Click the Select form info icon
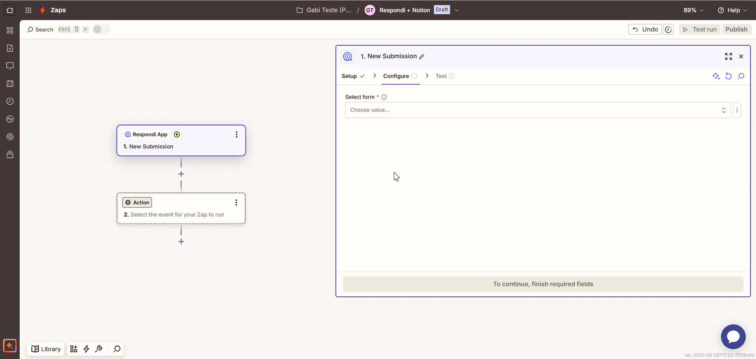 pos(384,97)
